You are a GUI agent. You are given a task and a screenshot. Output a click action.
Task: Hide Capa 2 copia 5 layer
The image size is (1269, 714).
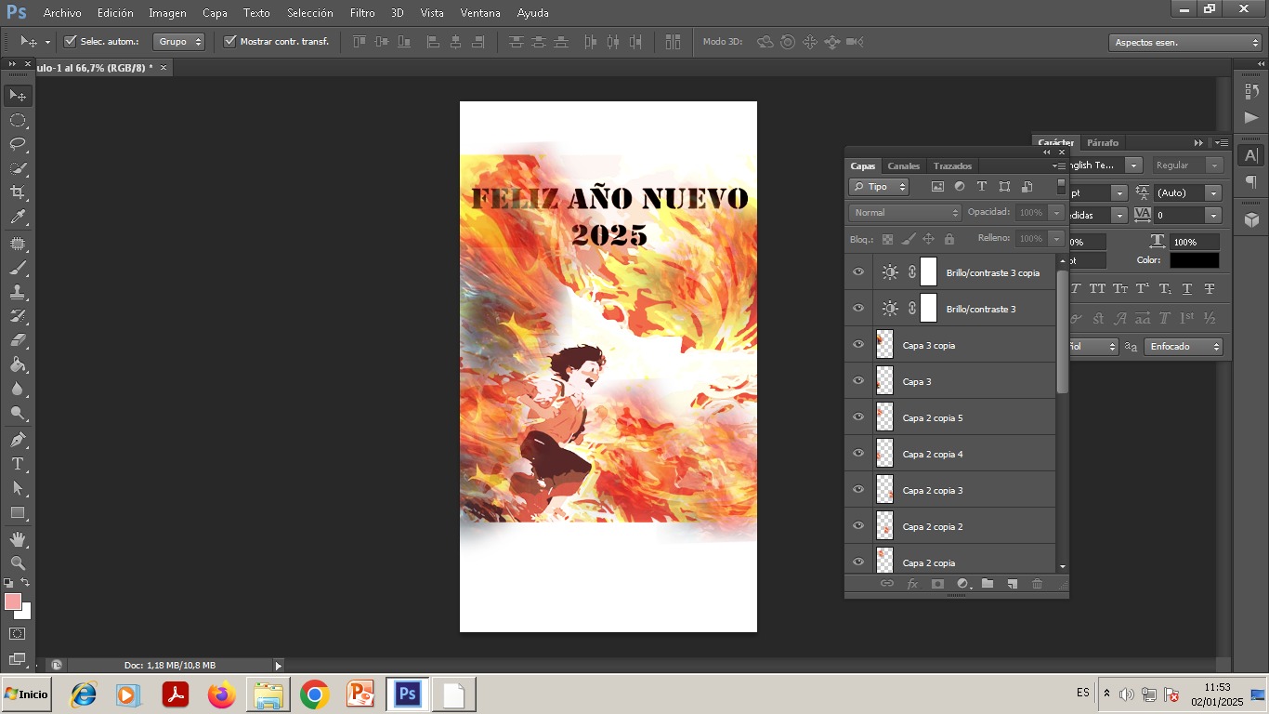point(858,417)
